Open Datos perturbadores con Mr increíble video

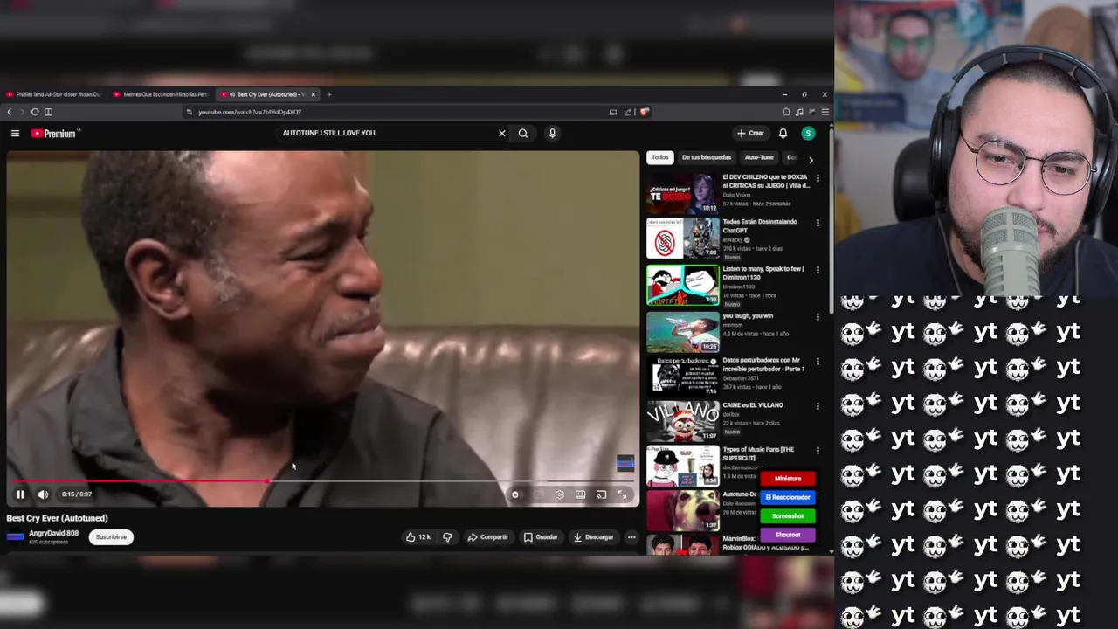click(x=763, y=364)
